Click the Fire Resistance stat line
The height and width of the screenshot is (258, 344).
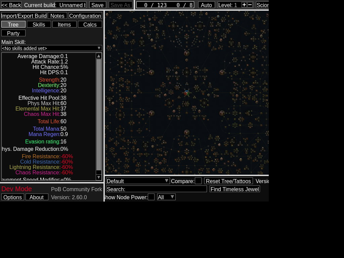click(47, 156)
